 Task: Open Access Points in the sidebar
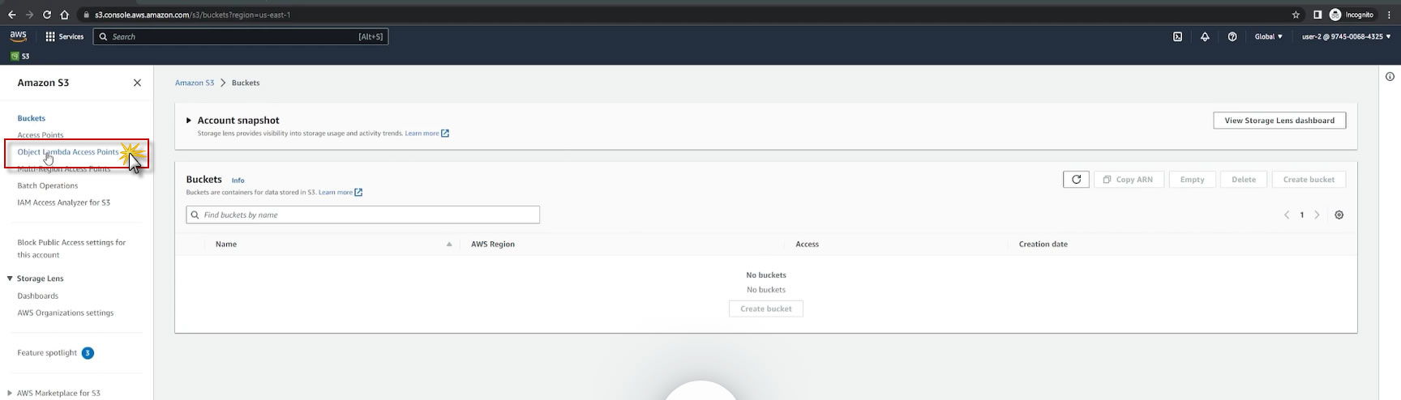click(41, 135)
